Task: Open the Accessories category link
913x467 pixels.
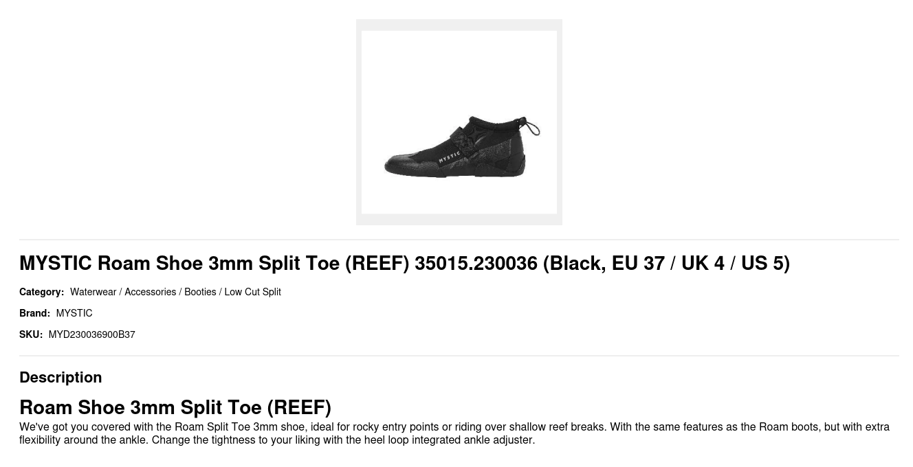Action: pyautogui.click(x=150, y=292)
